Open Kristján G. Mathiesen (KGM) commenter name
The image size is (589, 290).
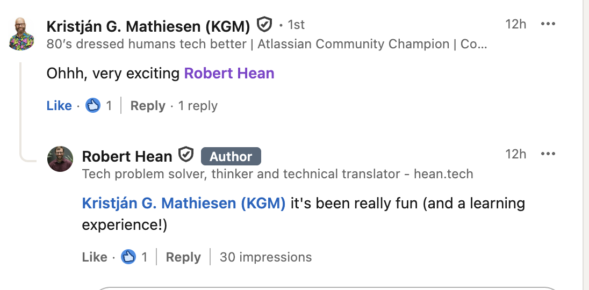tap(148, 26)
